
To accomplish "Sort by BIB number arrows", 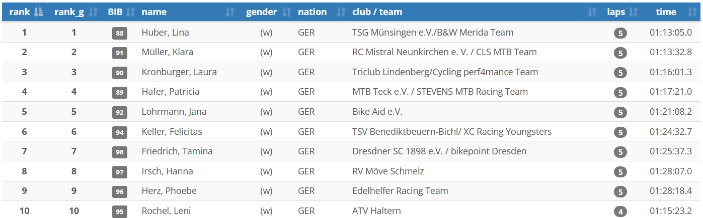I will 130,12.
